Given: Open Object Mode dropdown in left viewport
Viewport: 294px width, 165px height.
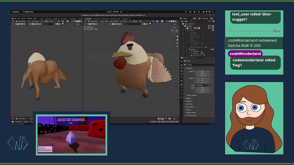Looking at the screenshot, I should [x=22, y=21].
